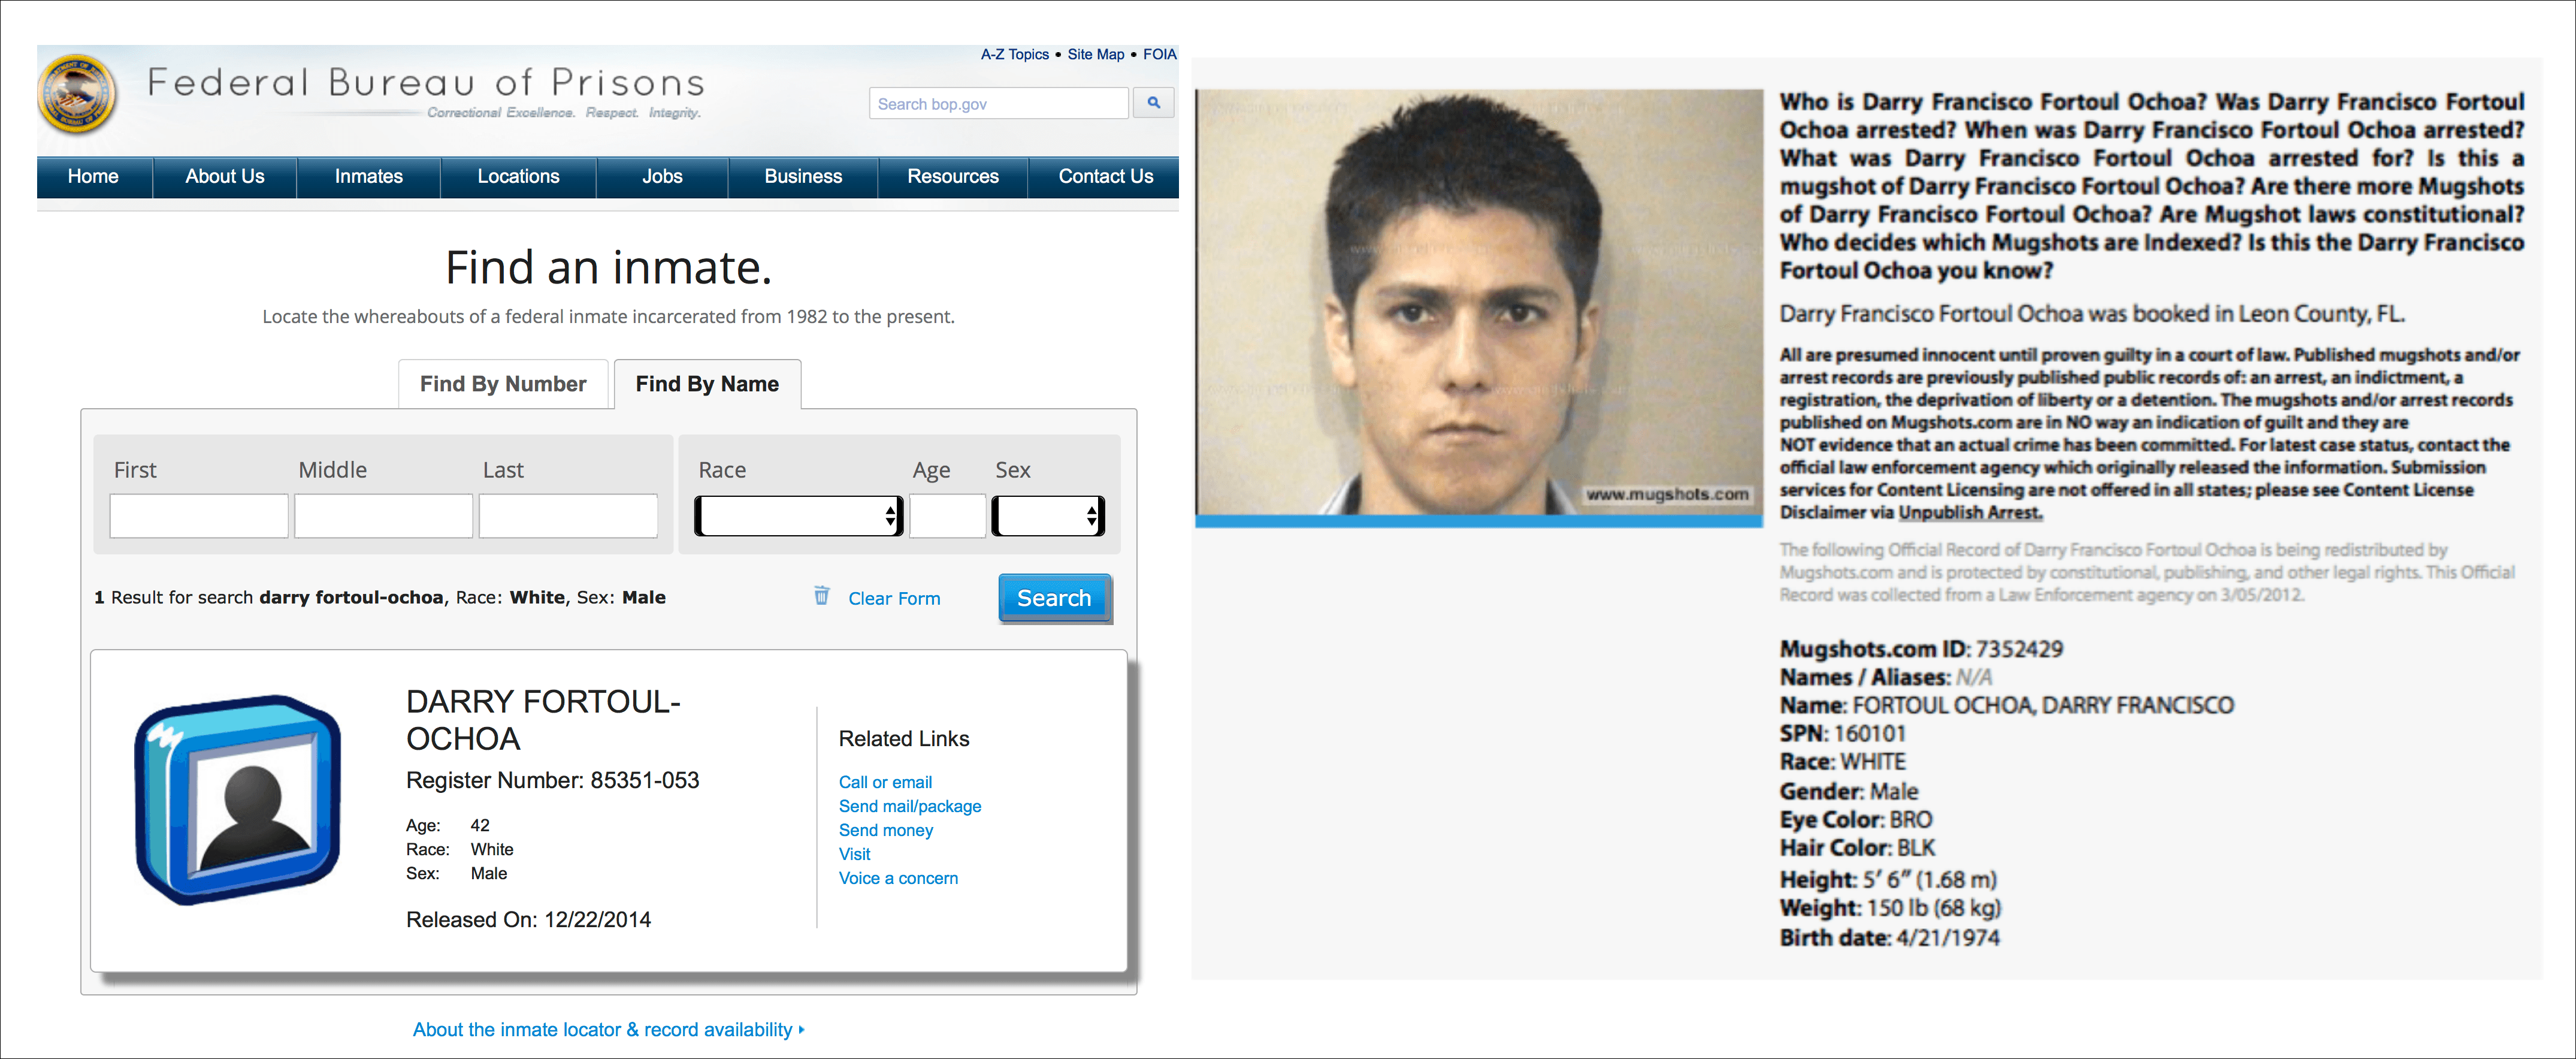Open the Site Map link

pyautogui.click(x=1095, y=54)
